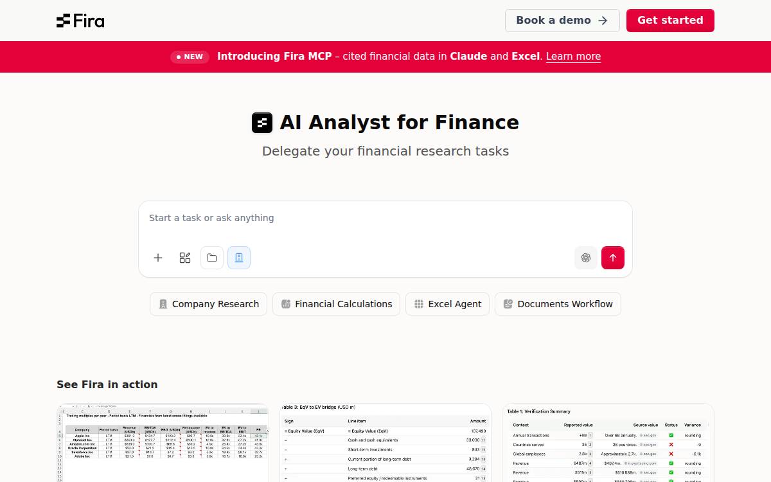
Task: Toggle the highlighted company building icon
Action: point(239,258)
